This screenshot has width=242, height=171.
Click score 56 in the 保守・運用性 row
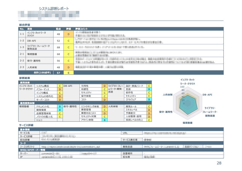point(58,61)
